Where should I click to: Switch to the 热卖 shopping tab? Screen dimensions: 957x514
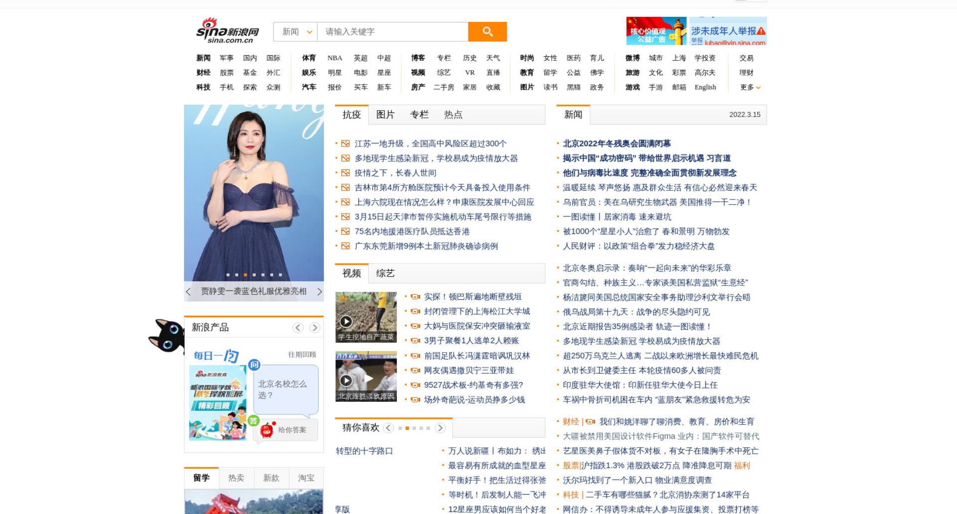click(236, 478)
